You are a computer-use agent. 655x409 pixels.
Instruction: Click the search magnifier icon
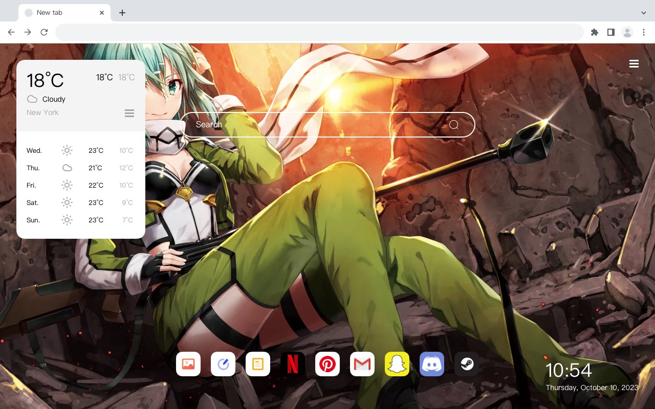click(454, 125)
